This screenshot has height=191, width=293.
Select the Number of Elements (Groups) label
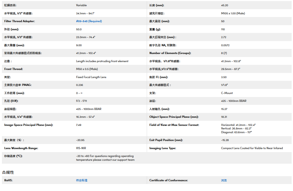pos(170,53)
